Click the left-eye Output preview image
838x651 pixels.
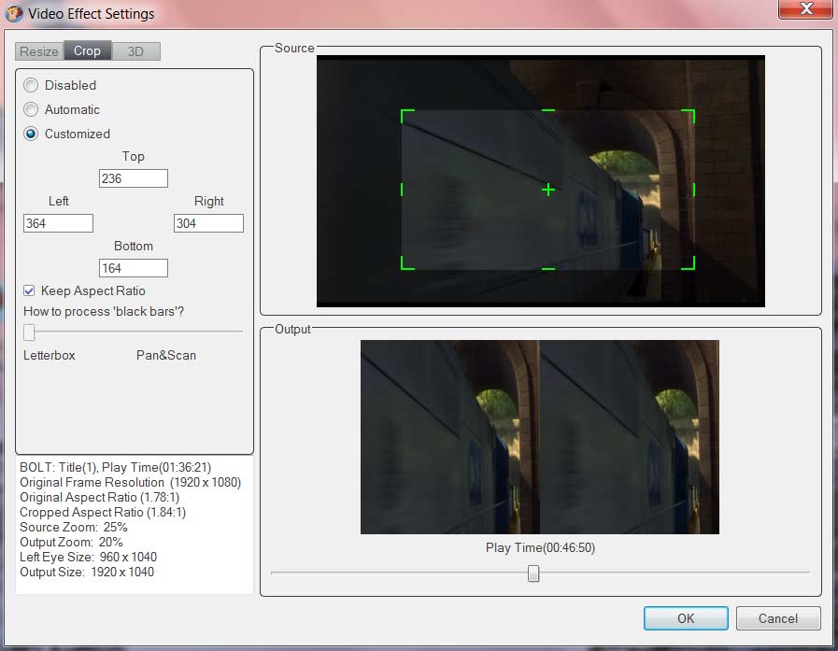tap(450, 437)
